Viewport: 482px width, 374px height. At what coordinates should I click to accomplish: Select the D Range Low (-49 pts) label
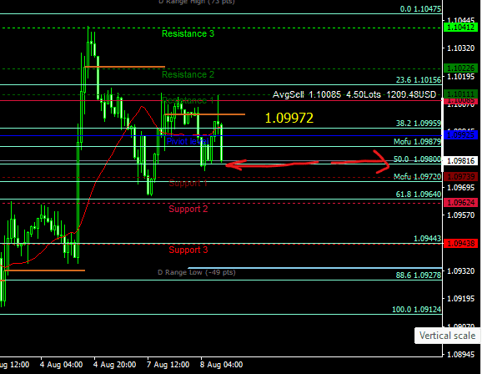(x=197, y=272)
